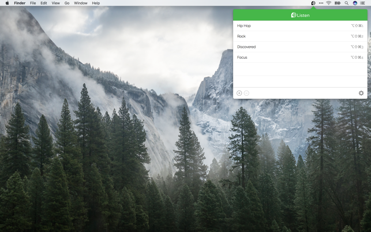Open the Apple menu
371x232 pixels.
(7, 3)
